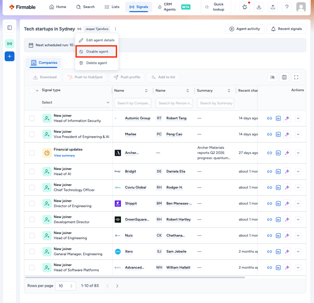
Task: Click the Push to HubSpot button
Action: (85, 77)
